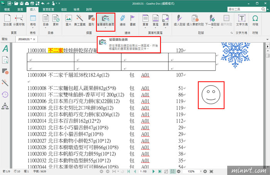270x175 pixels.
Task: Insert a shape with the 圖形 ribbon button
Action: tap(91, 20)
